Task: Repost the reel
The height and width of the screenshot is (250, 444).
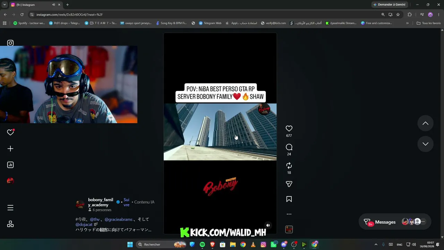Action: click(x=289, y=166)
